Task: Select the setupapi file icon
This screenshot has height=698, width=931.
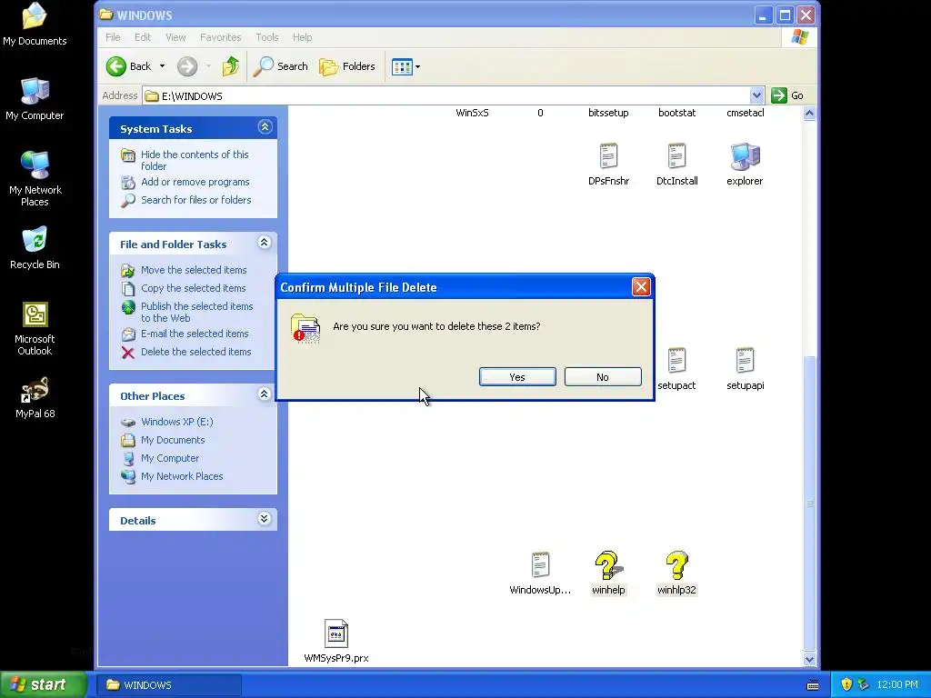Action: tap(746, 360)
